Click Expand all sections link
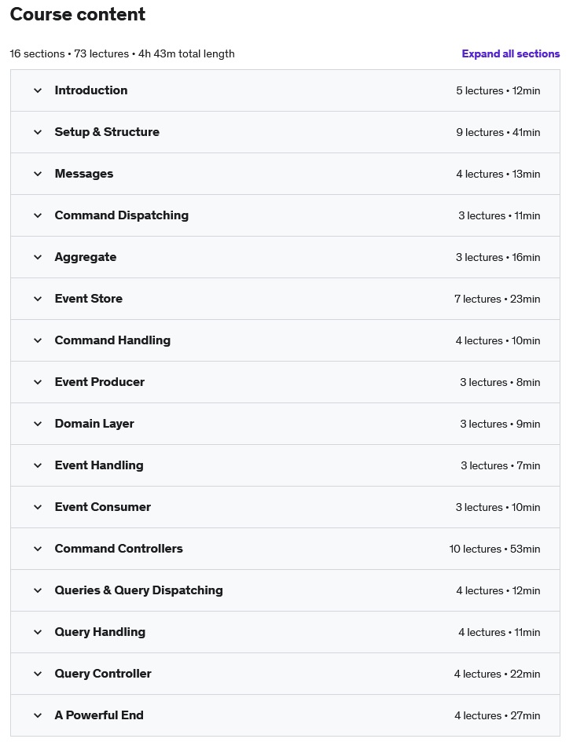The height and width of the screenshot is (746, 573). [x=511, y=53]
